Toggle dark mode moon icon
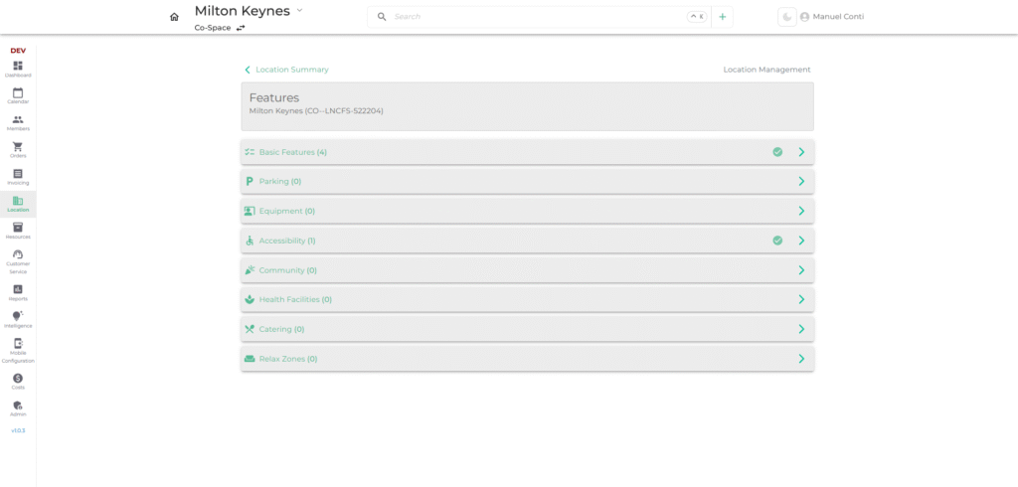Image resolution: width=1018 pixels, height=487 pixels. (x=786, y=17)
